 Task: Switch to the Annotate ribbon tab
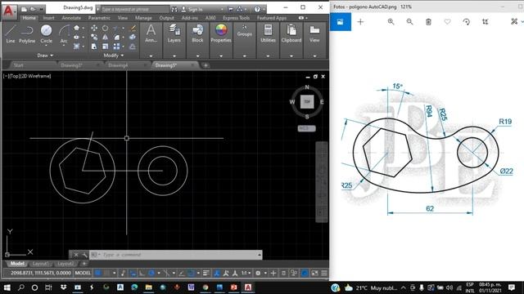tap(71, 18)
